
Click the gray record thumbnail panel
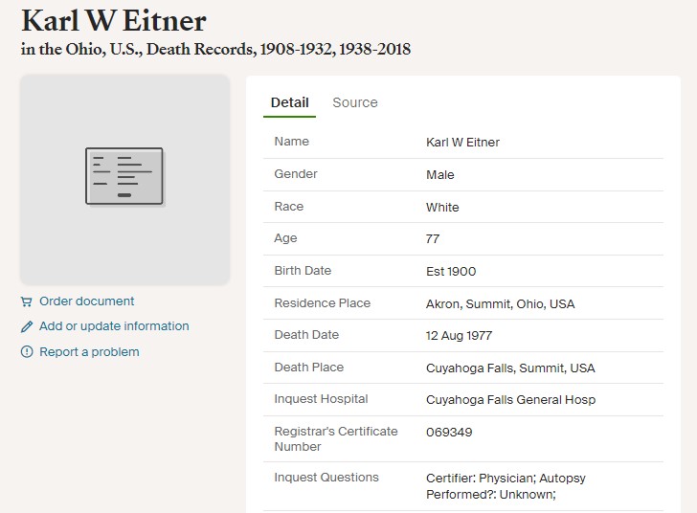click(x=124, y=180)
